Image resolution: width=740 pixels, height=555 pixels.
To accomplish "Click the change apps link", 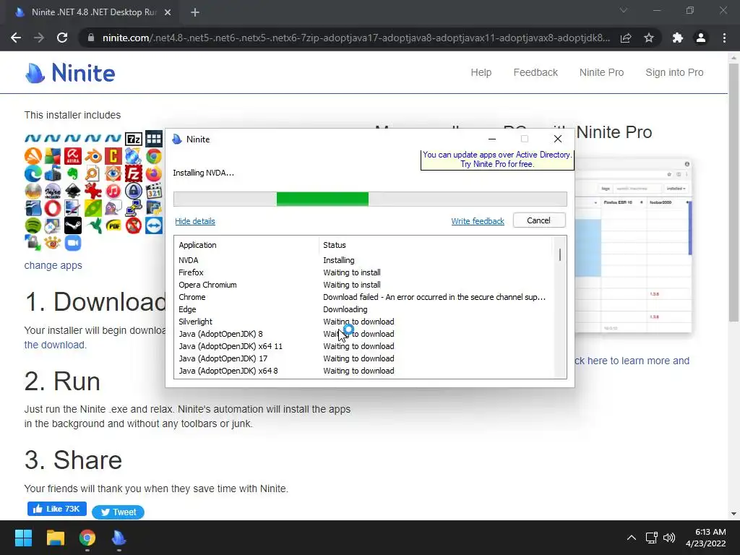I will 53,265.
